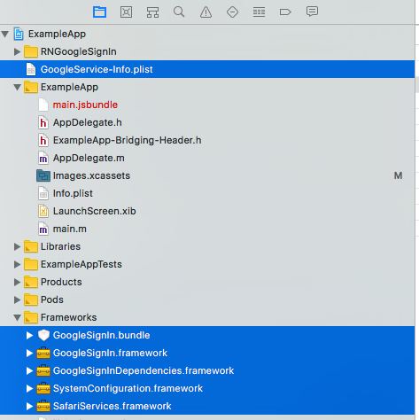Select AppDelegate.m in the navigator
419x420 pixels.
click(89, 158)
